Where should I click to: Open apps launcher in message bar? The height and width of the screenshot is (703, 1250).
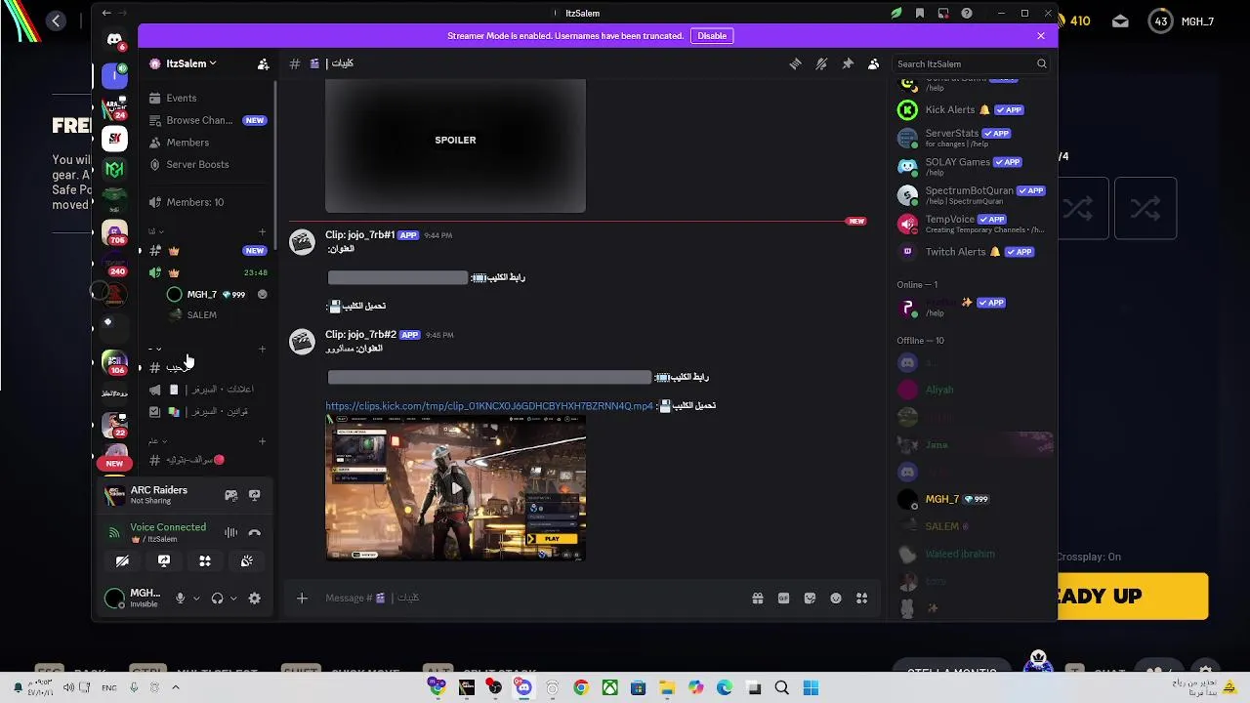point(861,598)
